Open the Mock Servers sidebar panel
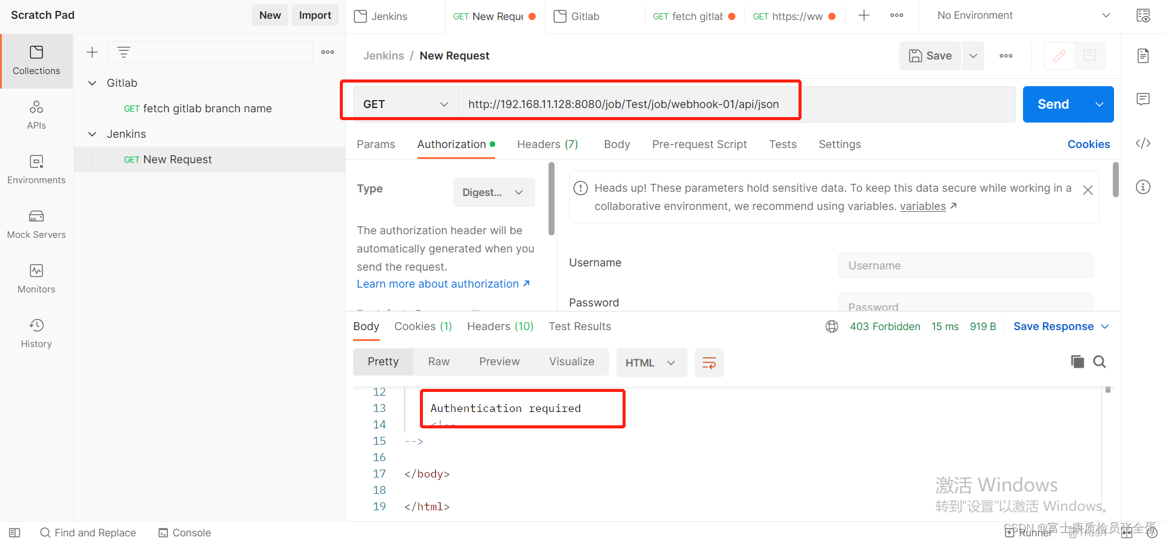The image size is (1165, 540). (36, 224)
